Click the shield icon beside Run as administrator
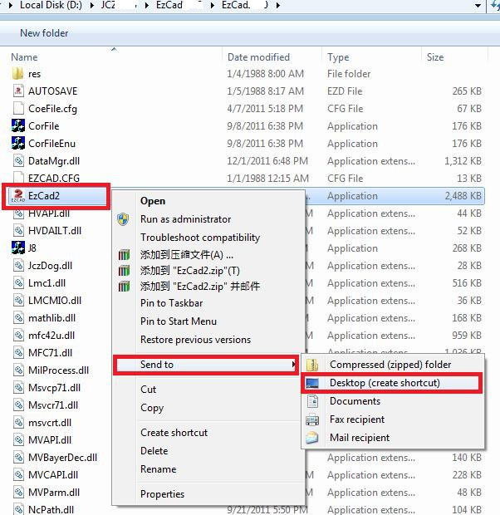This screenshot has height=515, width=500. coord(123,219)
